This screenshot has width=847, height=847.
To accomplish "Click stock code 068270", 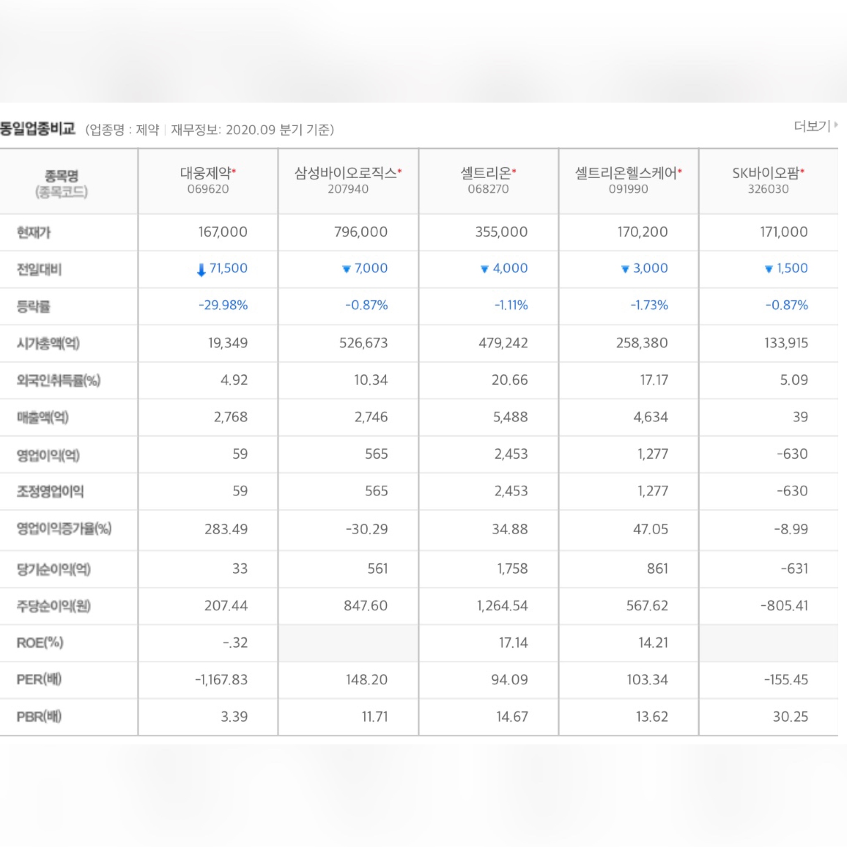I will (488, 189).
